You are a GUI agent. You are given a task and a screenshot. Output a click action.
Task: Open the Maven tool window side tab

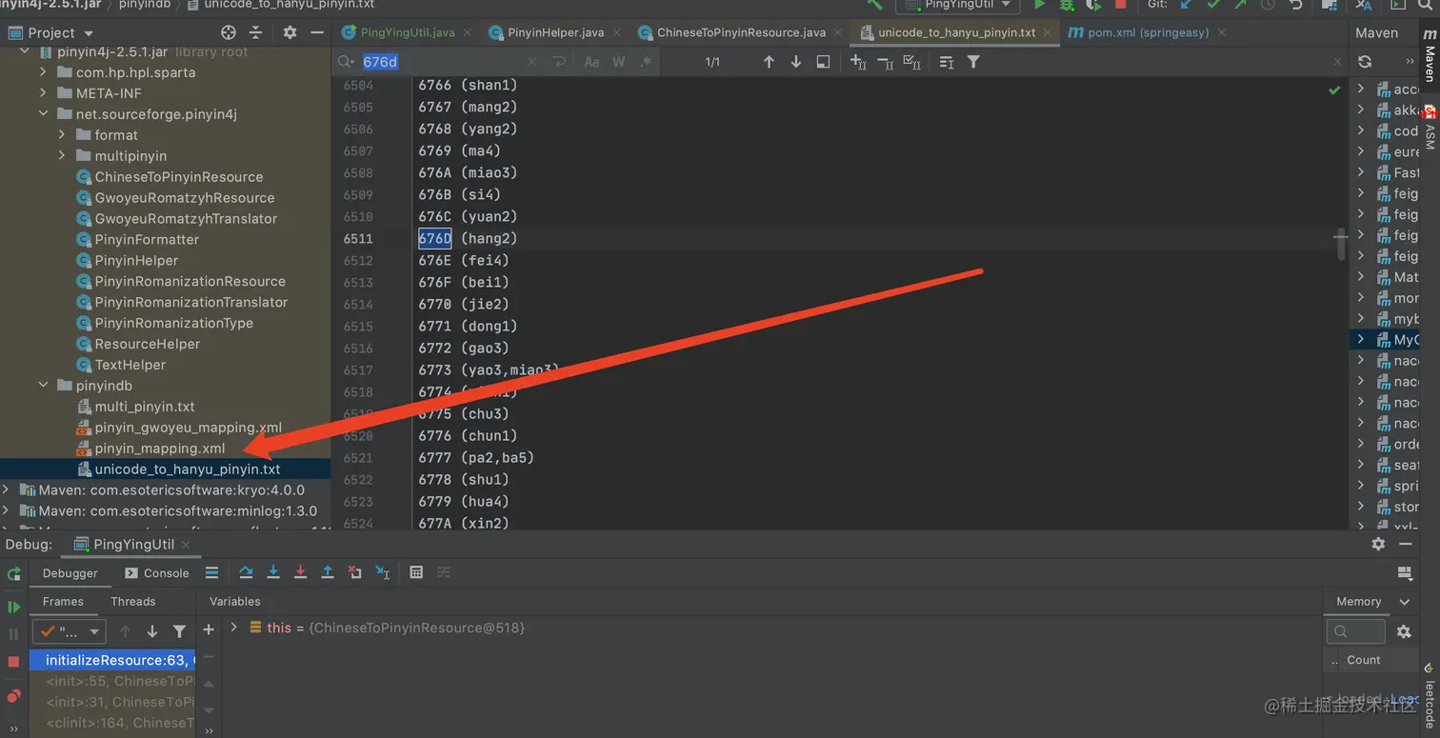(1430, 55)
